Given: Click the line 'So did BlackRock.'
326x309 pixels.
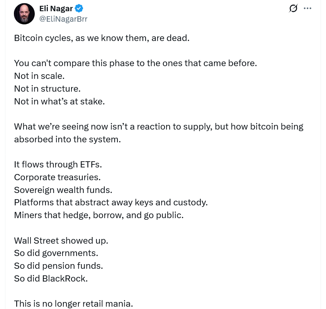Looking at the screenshot, I should click(x=51, y=278).
